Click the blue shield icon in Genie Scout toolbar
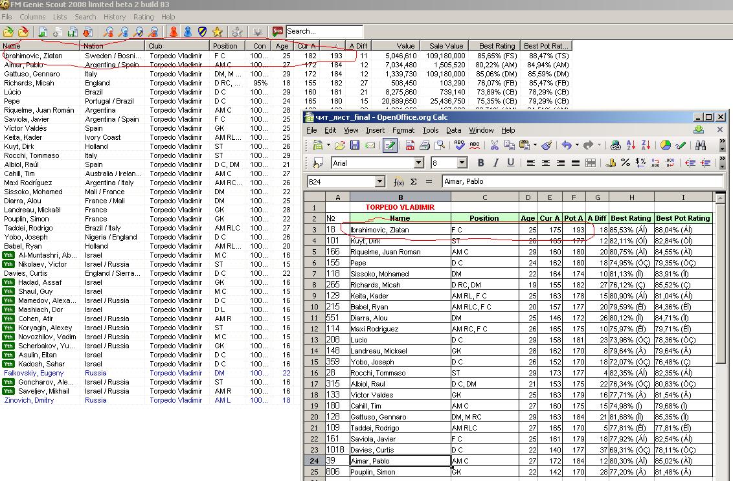733x481 pixels. (203, 31)
